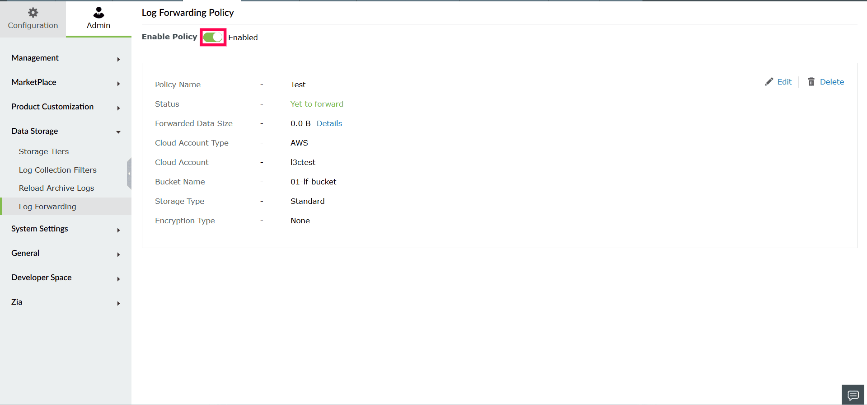Expand the Zia arrow
The height and width of the screenshot is (405, 867).
pyautogui.click(x=118, y=303)
